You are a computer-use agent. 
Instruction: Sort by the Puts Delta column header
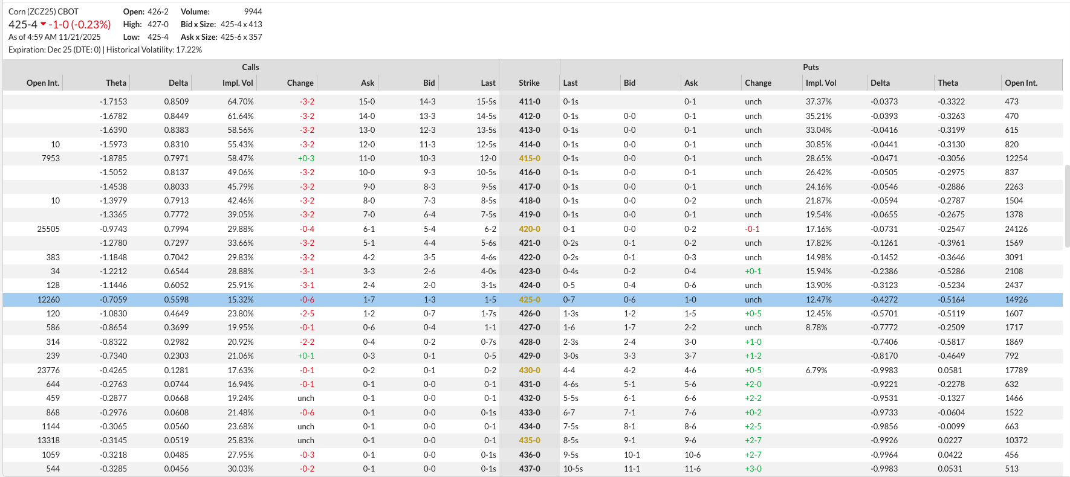tap(880, 83)
